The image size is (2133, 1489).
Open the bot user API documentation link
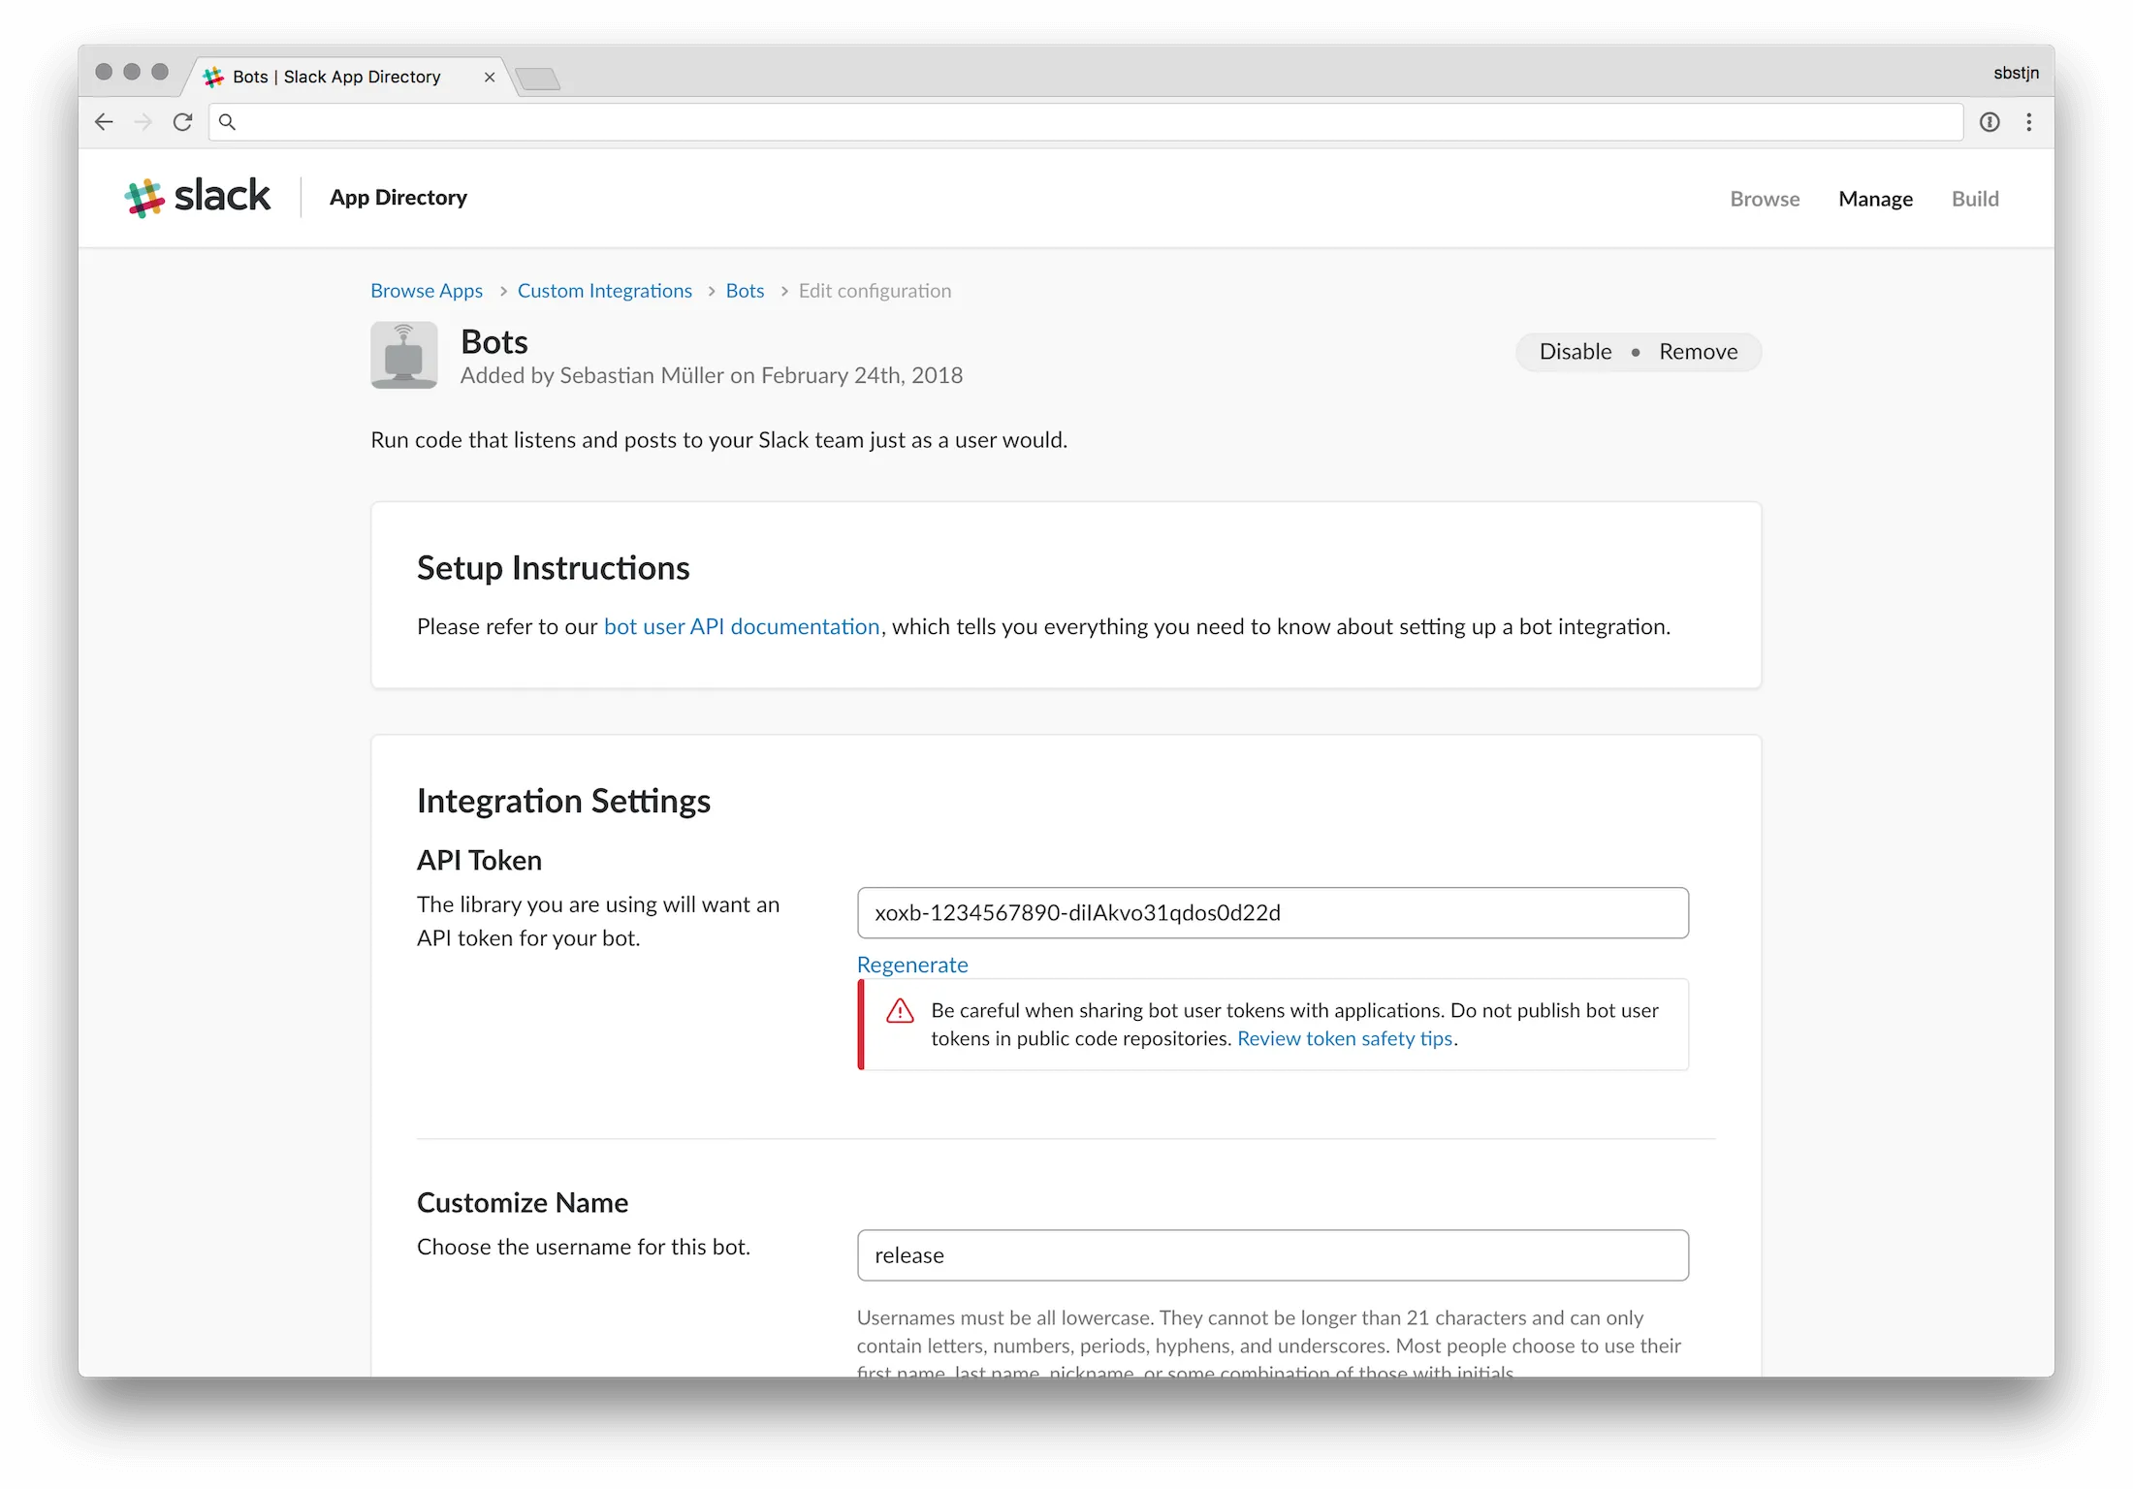pos(743,626)
